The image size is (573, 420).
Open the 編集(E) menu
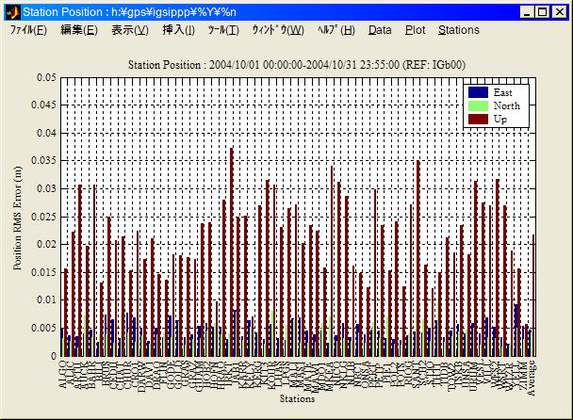pos(78,30)
